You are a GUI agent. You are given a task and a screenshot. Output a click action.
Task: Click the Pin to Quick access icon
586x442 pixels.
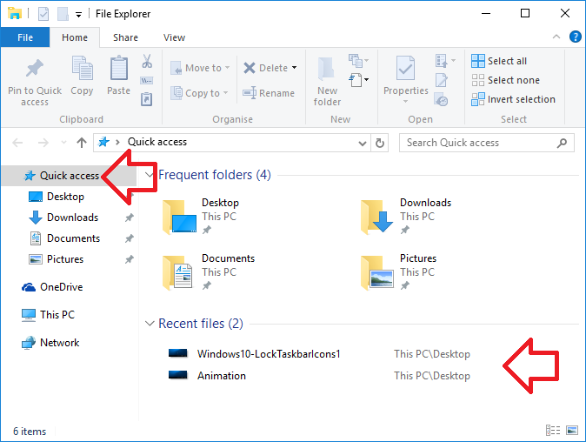[35, 69]
